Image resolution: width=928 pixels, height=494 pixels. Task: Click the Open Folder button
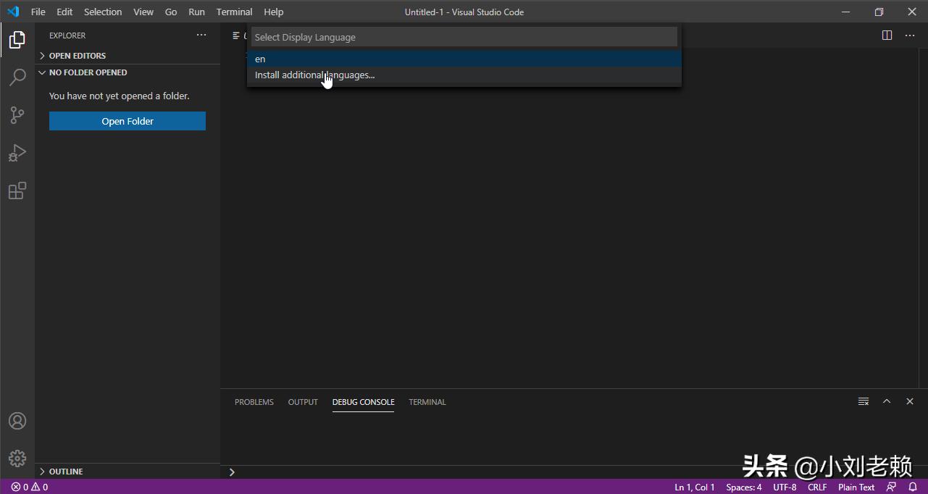pos(127,120)
